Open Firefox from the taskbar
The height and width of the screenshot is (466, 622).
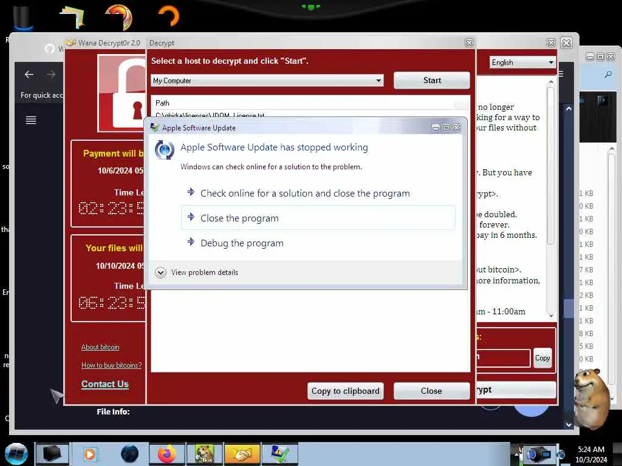click(166, 454)
